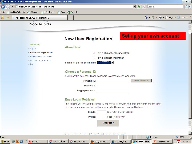This screenshot has width=192, height=144.
Task: Switch to Rider High School taskbar window
Action: 121,142
